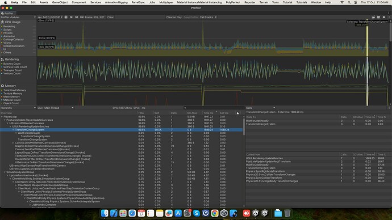Viewport: 392px width, 220px height.
Task: Click color box beside Total Used Memory
Action: [2, 90]
